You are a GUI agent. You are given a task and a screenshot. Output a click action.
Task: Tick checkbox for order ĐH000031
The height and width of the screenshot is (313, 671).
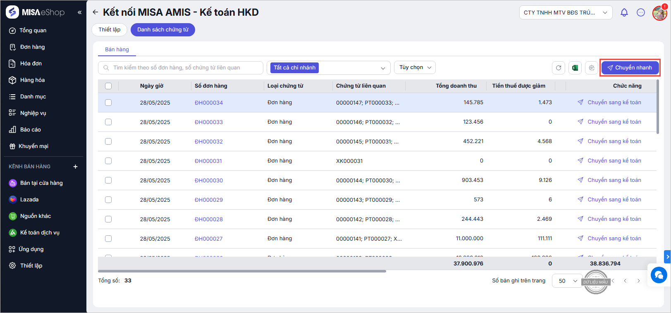click(108, 161)
